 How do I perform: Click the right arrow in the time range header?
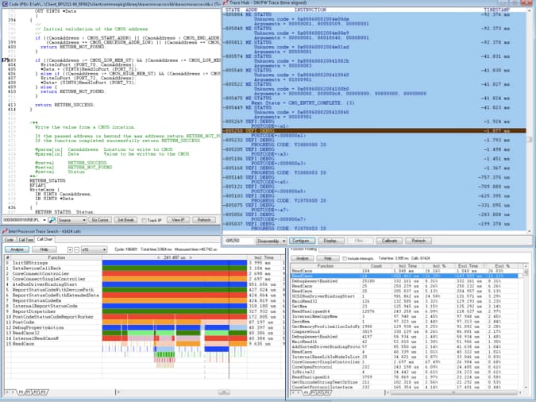pyautogui.click(x=191, y=257)
